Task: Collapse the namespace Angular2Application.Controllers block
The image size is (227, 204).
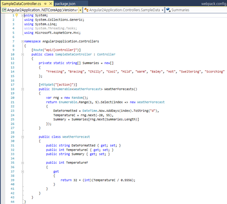Action: [23, 41]
